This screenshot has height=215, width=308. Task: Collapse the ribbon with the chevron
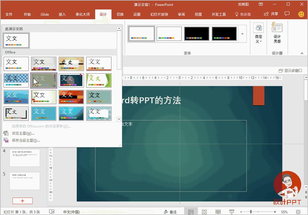click(x=302, y=53)
